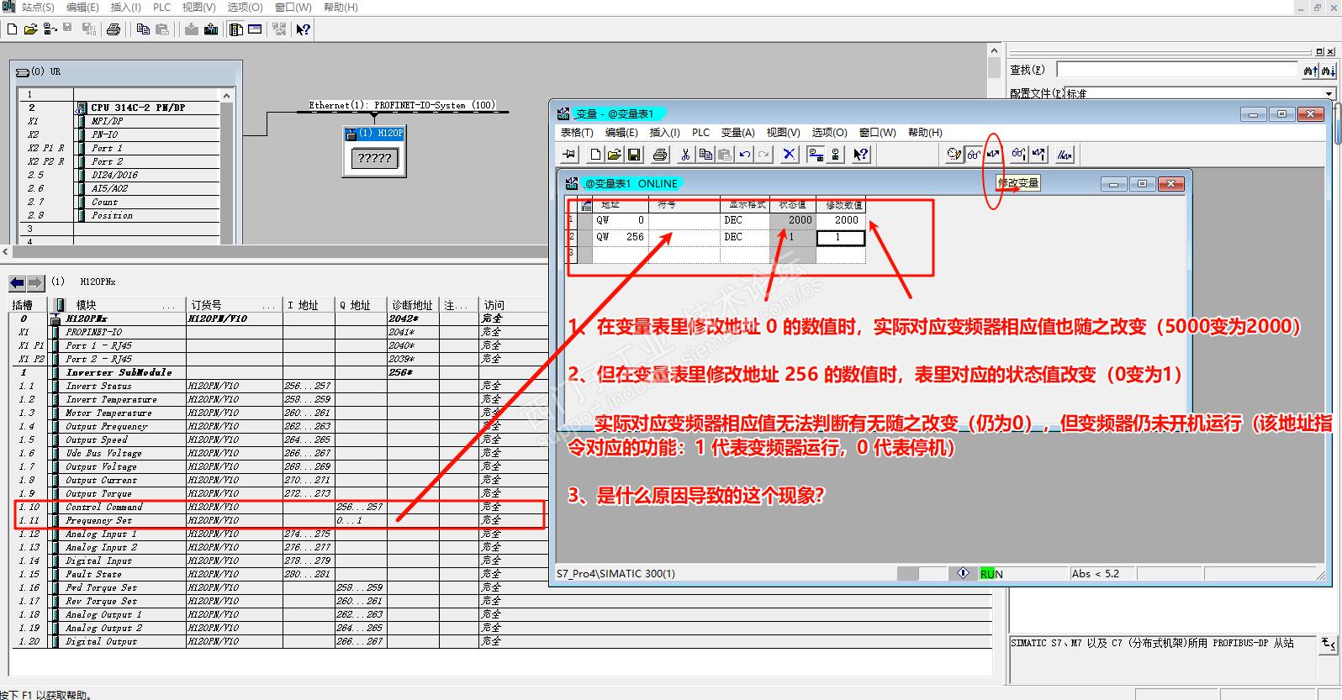Cut selection in variable table toolbar
1342x700 pixels.
[685, 155]
